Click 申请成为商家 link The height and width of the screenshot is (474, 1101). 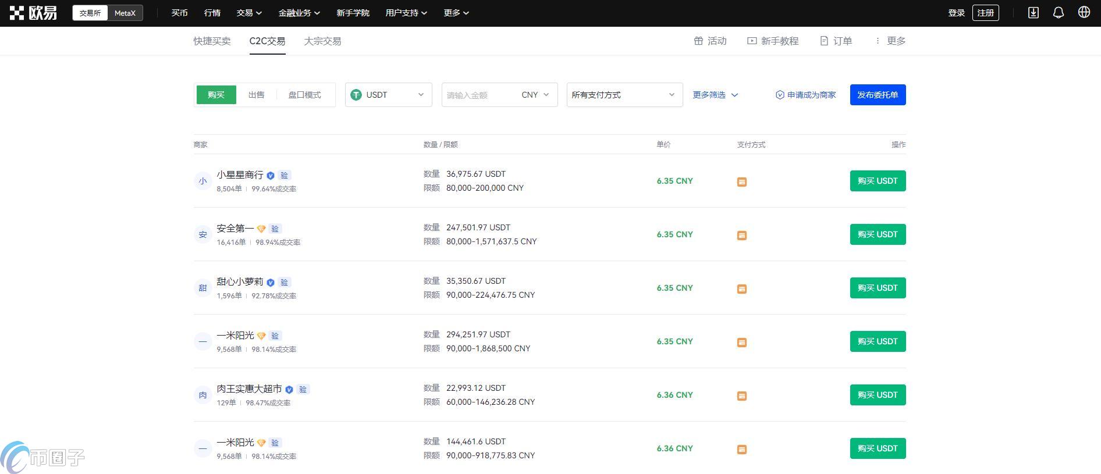(806, 95)
